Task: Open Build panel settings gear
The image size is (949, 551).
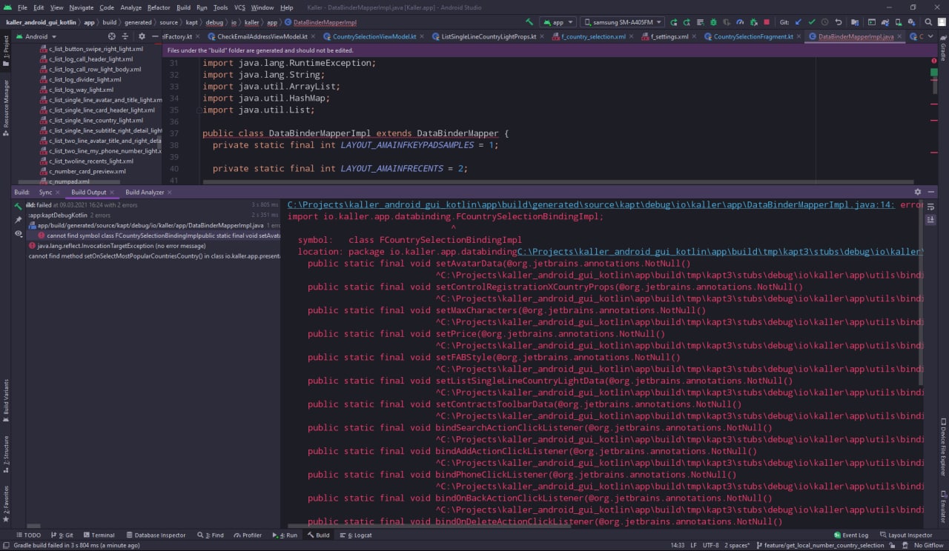Action: pos(918,192)
